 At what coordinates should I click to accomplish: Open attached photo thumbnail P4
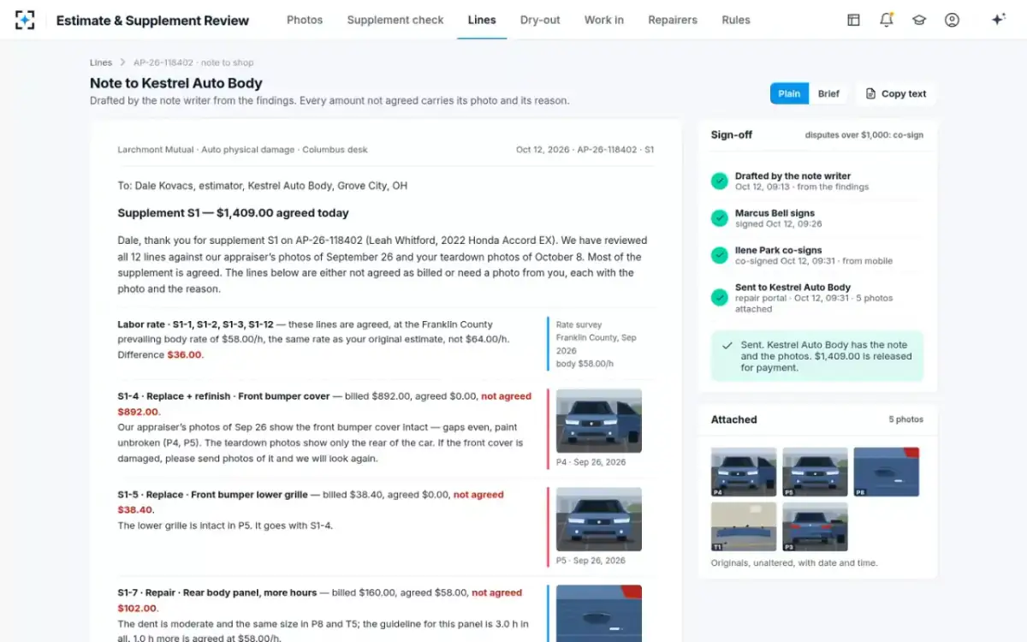(x=744, y=472)
